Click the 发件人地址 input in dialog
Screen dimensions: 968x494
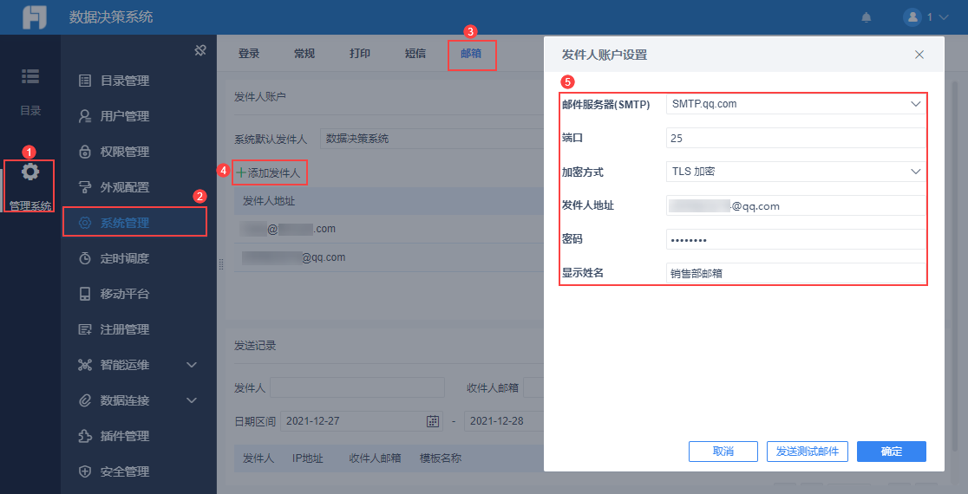coord(795,205)
